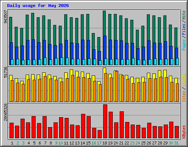Click day 7 on the x-axis

coord(45,143)
